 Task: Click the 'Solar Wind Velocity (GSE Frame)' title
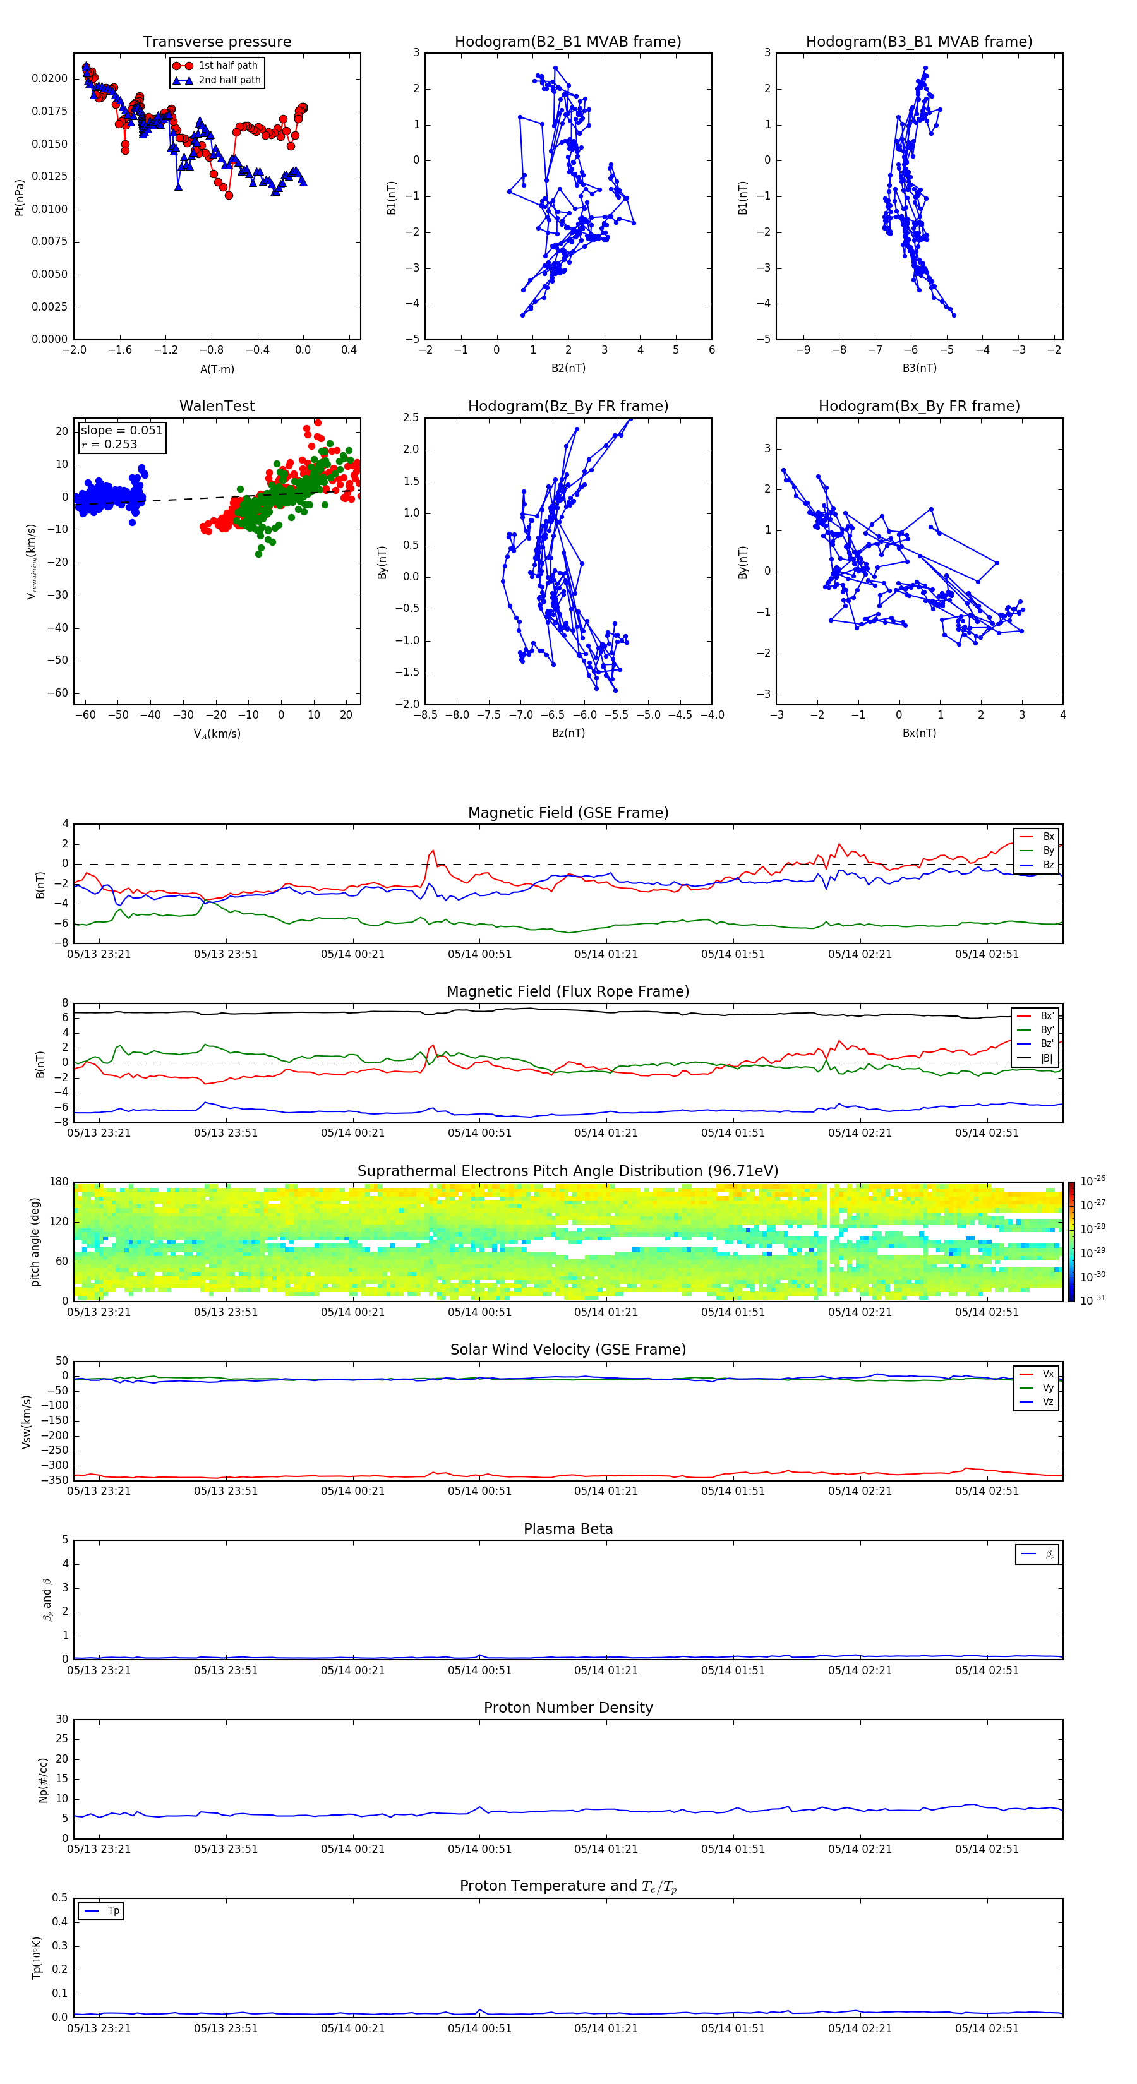[568, 1350]
